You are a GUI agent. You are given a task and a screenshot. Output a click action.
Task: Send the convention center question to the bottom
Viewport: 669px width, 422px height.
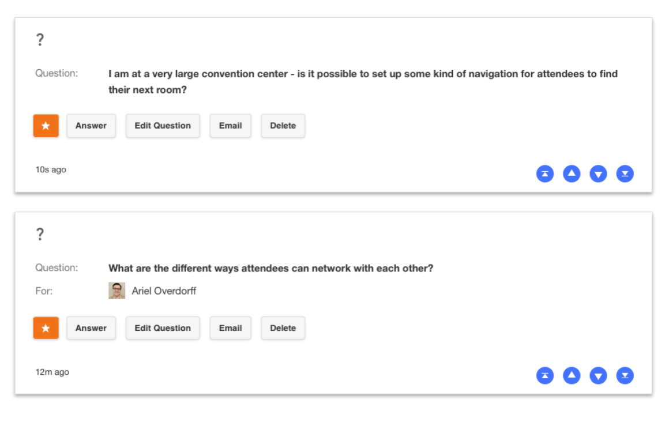click(625, 174)
